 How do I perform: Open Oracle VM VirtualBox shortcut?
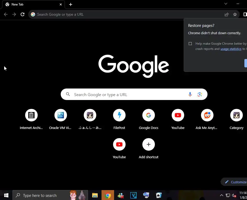60,120
